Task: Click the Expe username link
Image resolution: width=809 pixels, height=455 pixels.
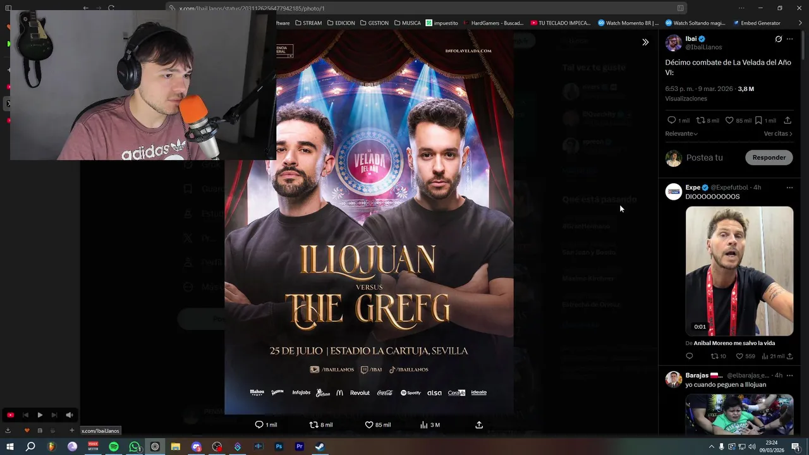Action: pyautogui.click(x=693, y=188)
